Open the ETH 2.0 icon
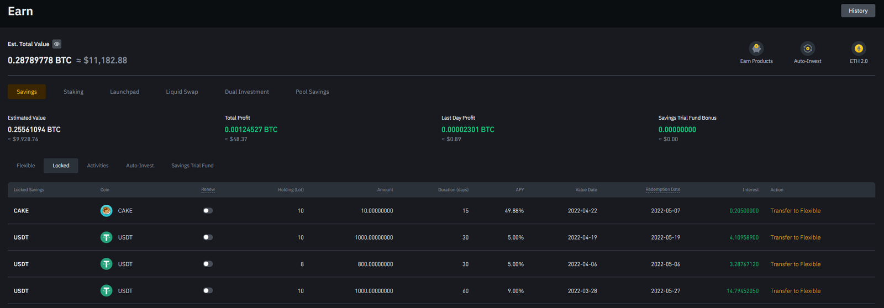Screen dimensions: 884x308 [858, 49]
